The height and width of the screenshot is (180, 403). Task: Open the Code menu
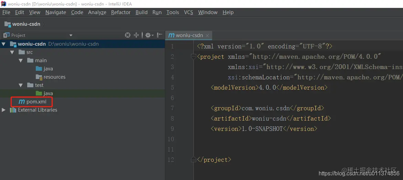click(x=77, y=12)
